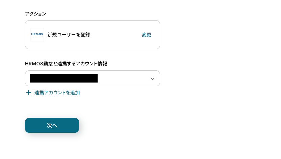This screenshot has width=281, height=159.
Task: Change the selected HRMOS action via 変更
Action: 147,35
